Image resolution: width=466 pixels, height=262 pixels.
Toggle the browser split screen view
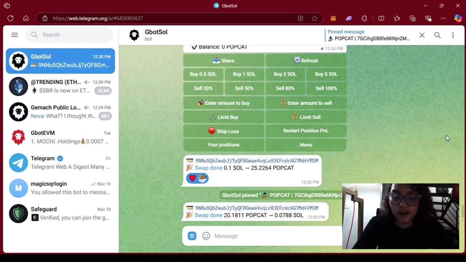point(381,18)
